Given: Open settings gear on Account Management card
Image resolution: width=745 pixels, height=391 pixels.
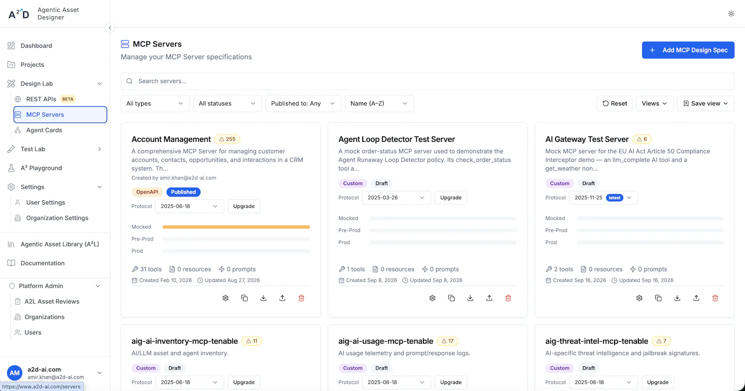Looking at the screenshot, I should [225, 298].
